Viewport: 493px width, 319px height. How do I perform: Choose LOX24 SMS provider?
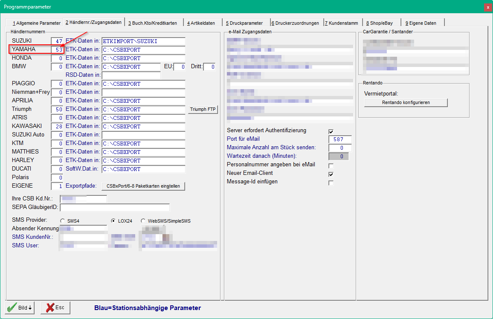(113, 221)
